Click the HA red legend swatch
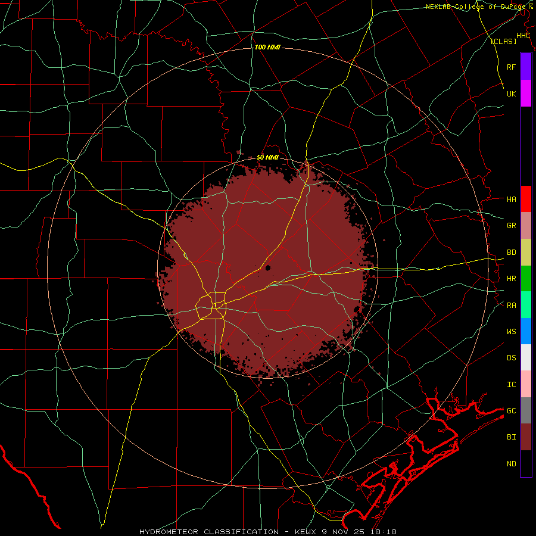Screen dimensions: 536x536 coord(526,199)
